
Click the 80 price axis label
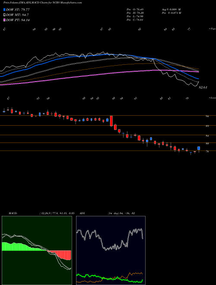tap(207, 143)
